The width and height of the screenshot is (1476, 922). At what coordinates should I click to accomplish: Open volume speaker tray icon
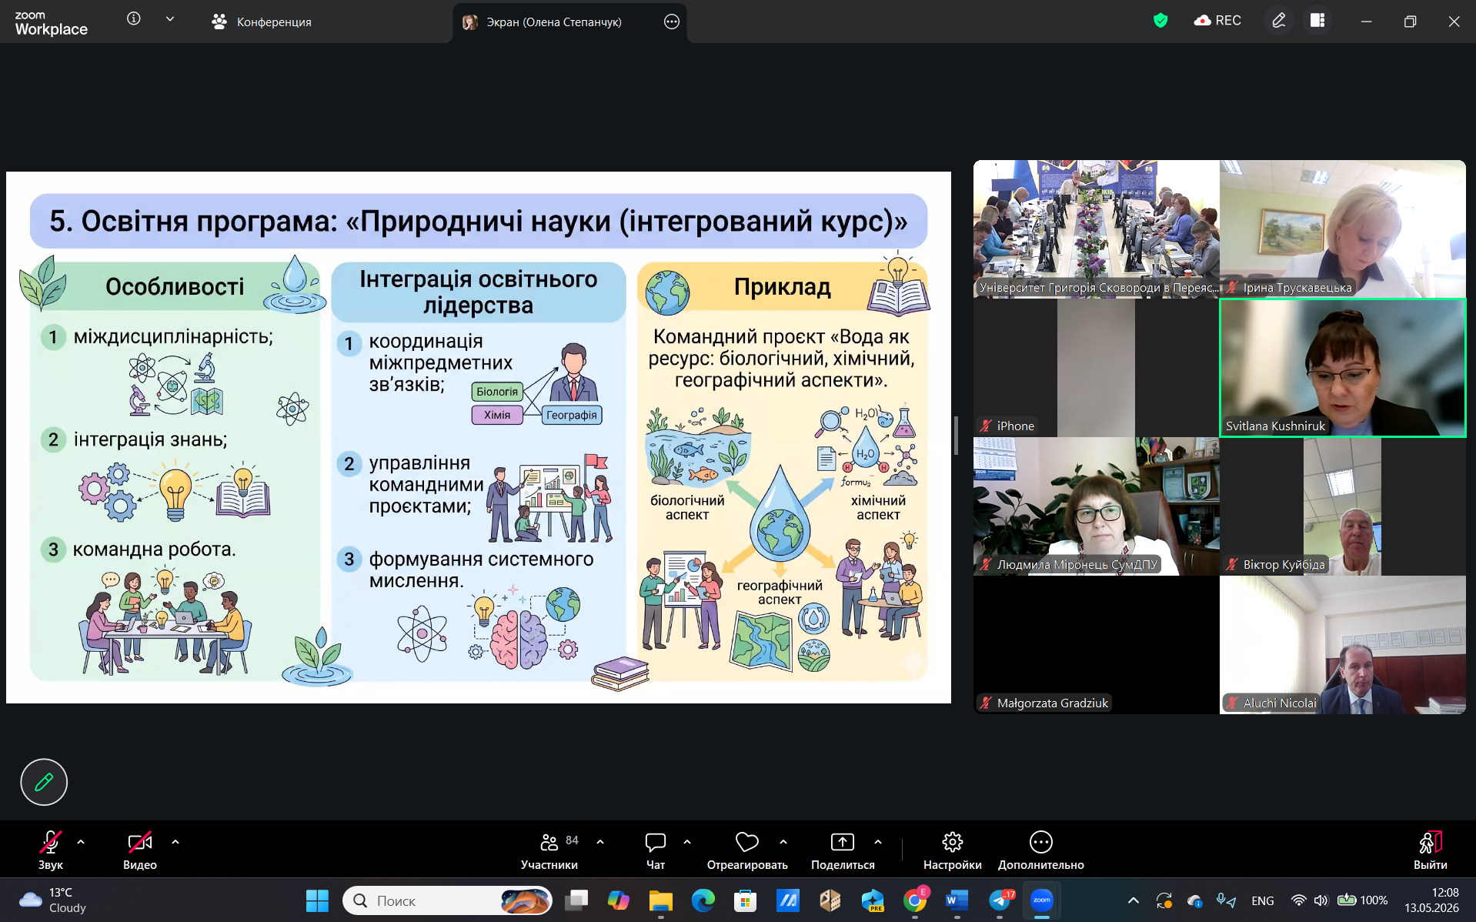[x=1321, y=900]
